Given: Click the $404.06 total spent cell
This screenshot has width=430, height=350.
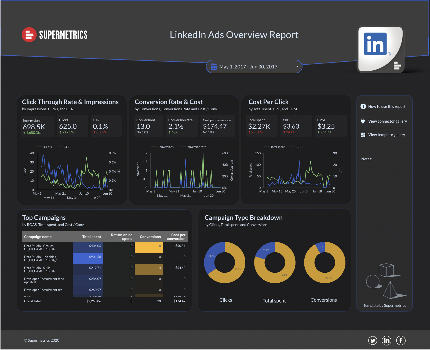Looking at the screenshot, I should point(88,247).
